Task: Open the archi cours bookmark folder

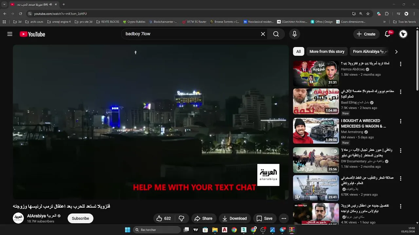Action: pyautogui.click(x=34, y=22)
